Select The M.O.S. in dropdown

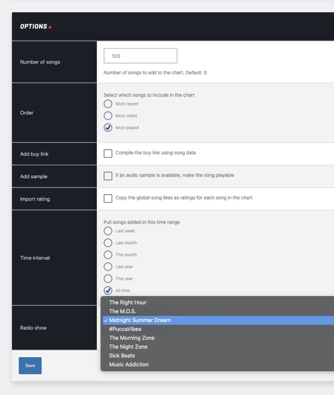[123, 311]
